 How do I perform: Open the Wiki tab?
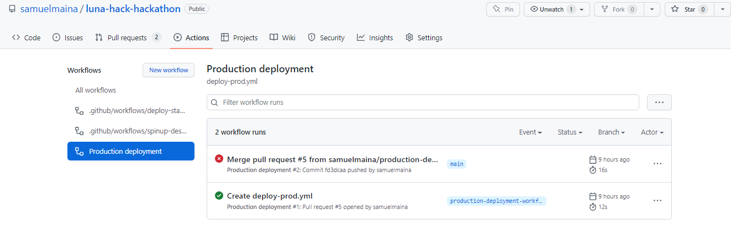tap(282, 38)
